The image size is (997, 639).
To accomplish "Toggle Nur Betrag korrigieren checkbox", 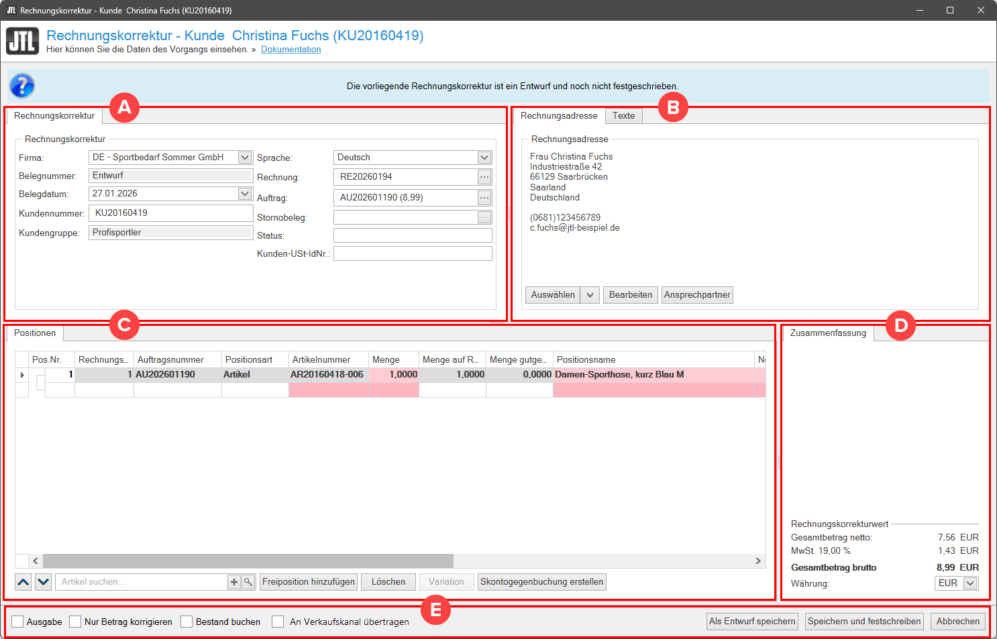I will click(75, 622).
